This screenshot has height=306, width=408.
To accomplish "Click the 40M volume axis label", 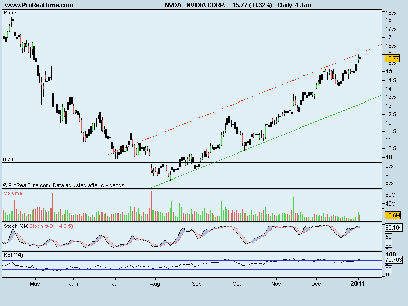I will [390, 203].
